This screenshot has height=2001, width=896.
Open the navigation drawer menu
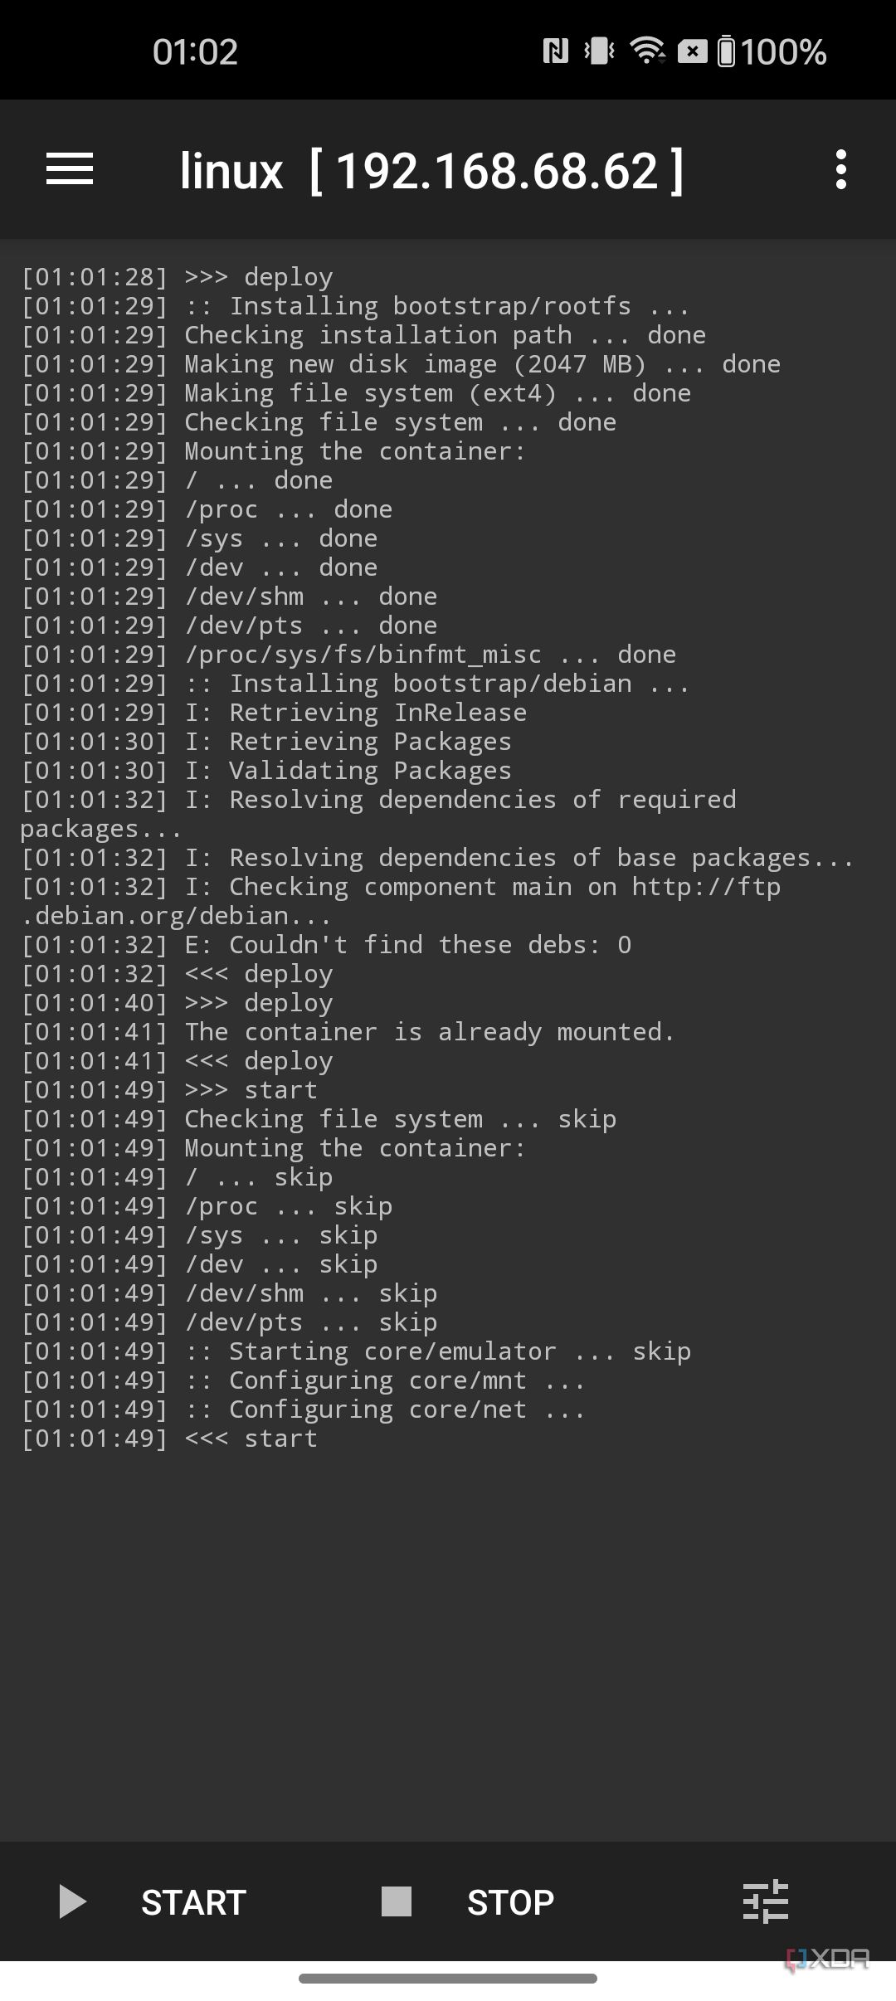[x=70, y=169]
